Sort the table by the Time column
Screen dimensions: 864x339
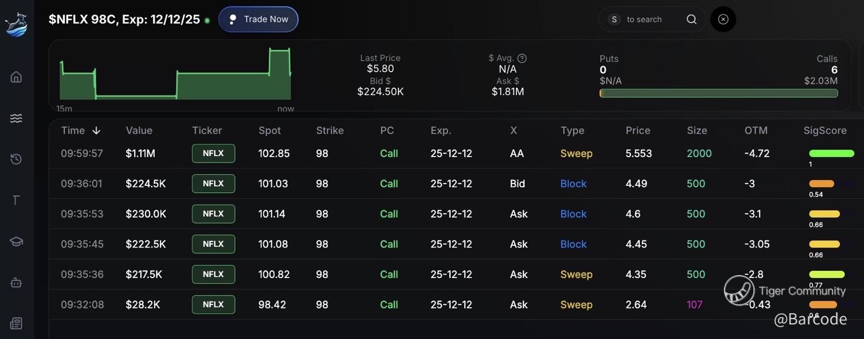click(81, 130)
